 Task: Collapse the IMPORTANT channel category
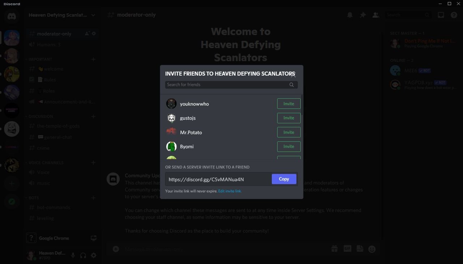click(40, 59)
